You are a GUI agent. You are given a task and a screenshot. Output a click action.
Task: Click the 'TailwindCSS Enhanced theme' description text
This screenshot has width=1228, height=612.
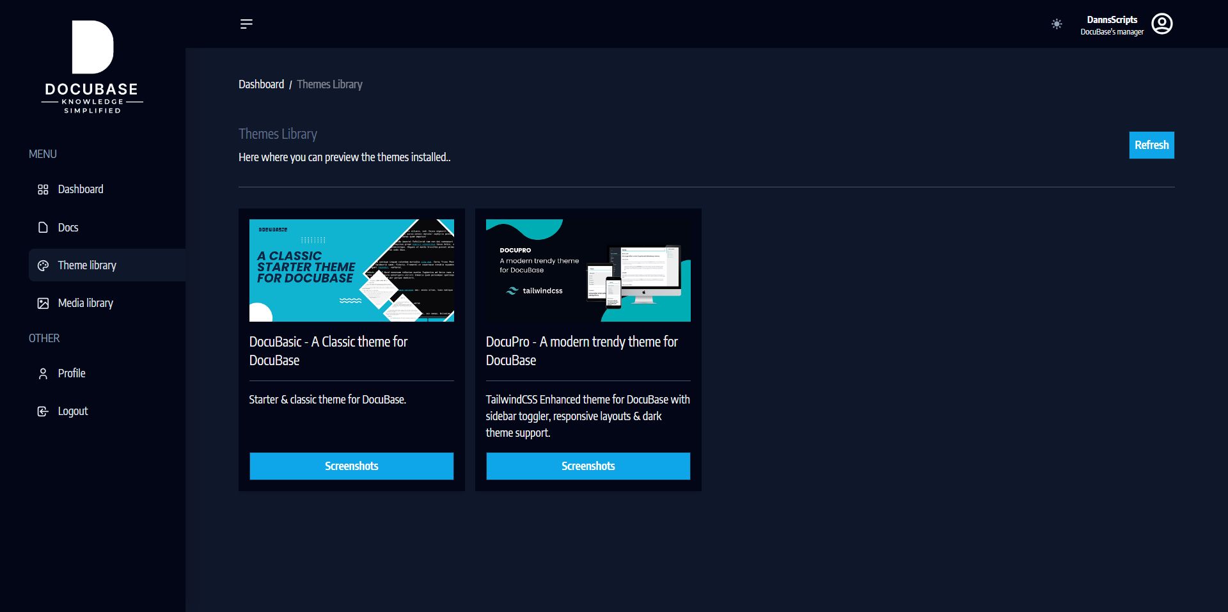click(x=588, y=416)
